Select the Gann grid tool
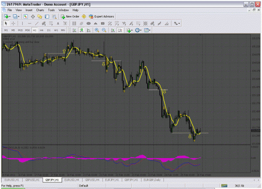The height and width of the screenshot is (189, 262). pos(145,23)
